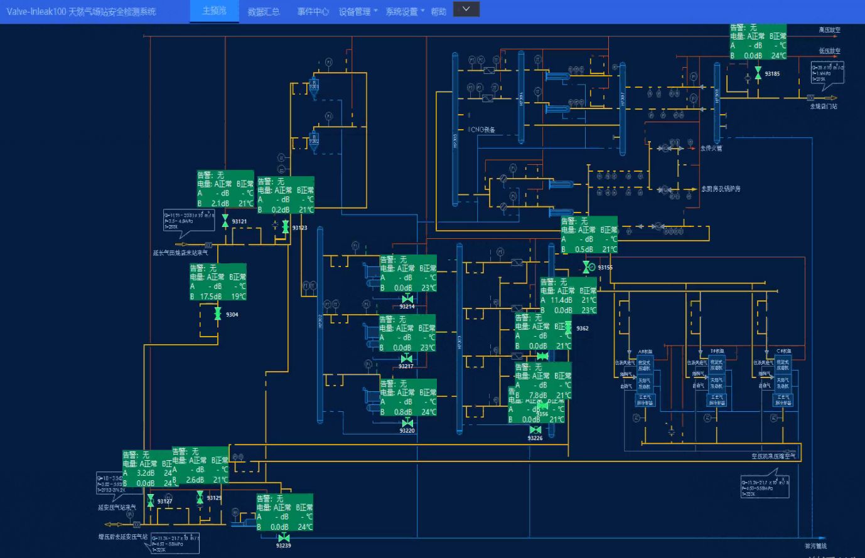Select the valve labeled 93226
This screenshot has height=558, width=865.
click(535, 430)
